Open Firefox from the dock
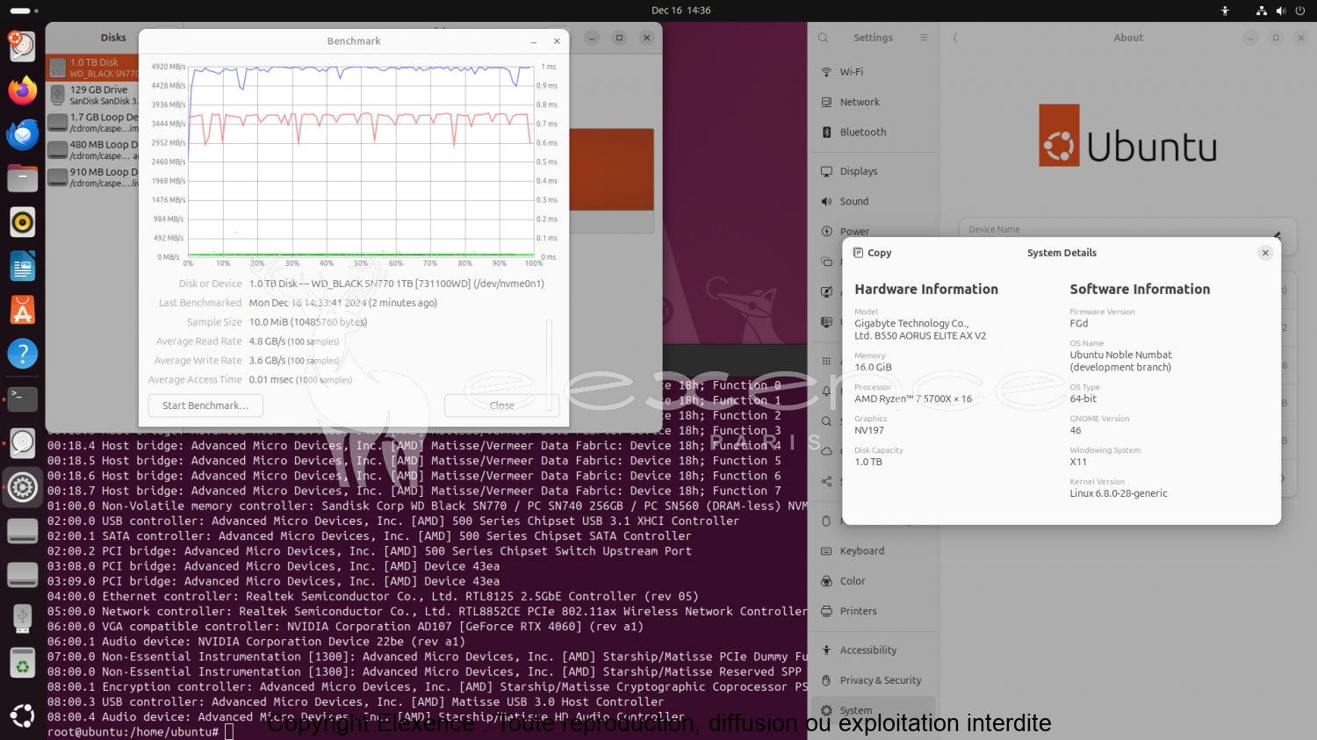 coord(23,90)
